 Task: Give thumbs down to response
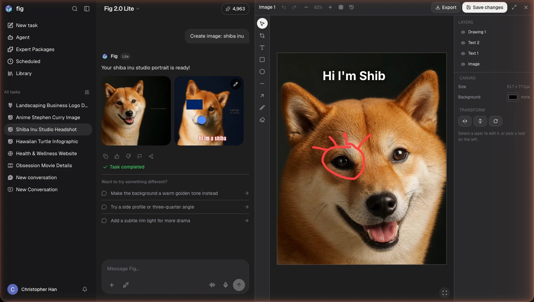pos(128,156)
